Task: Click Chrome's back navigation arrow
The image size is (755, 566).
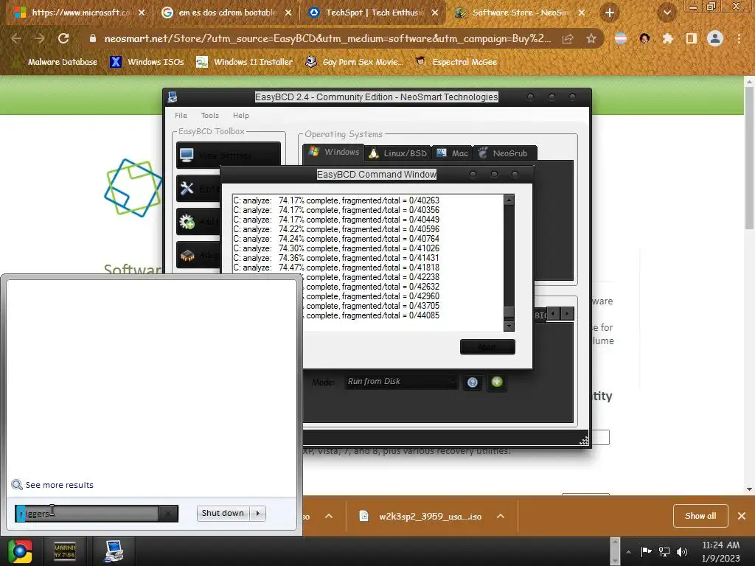Action: point(16,38)
